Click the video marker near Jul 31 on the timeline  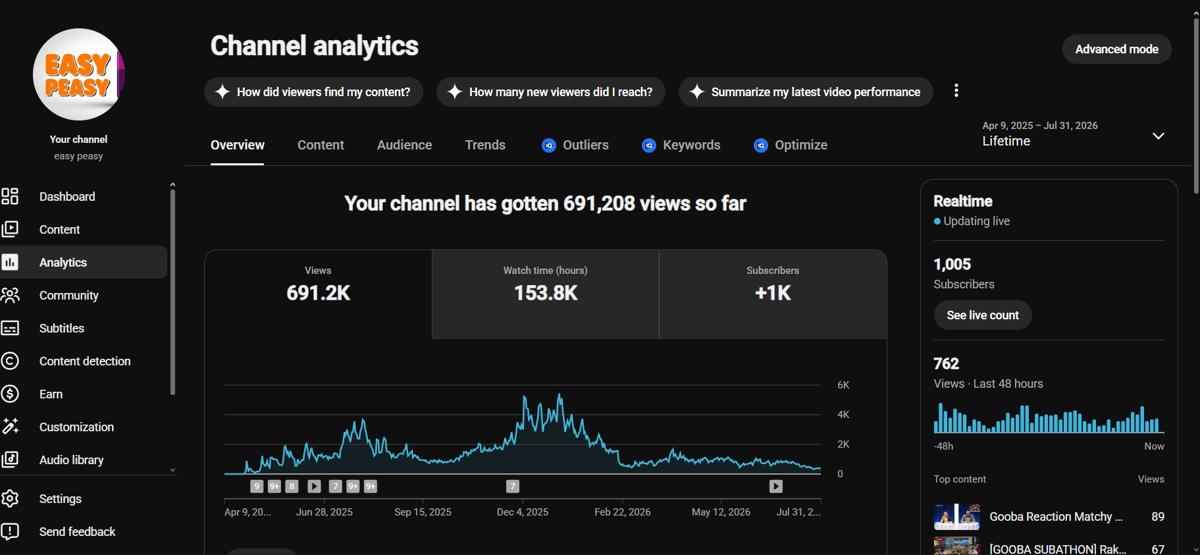click(776, 487)
